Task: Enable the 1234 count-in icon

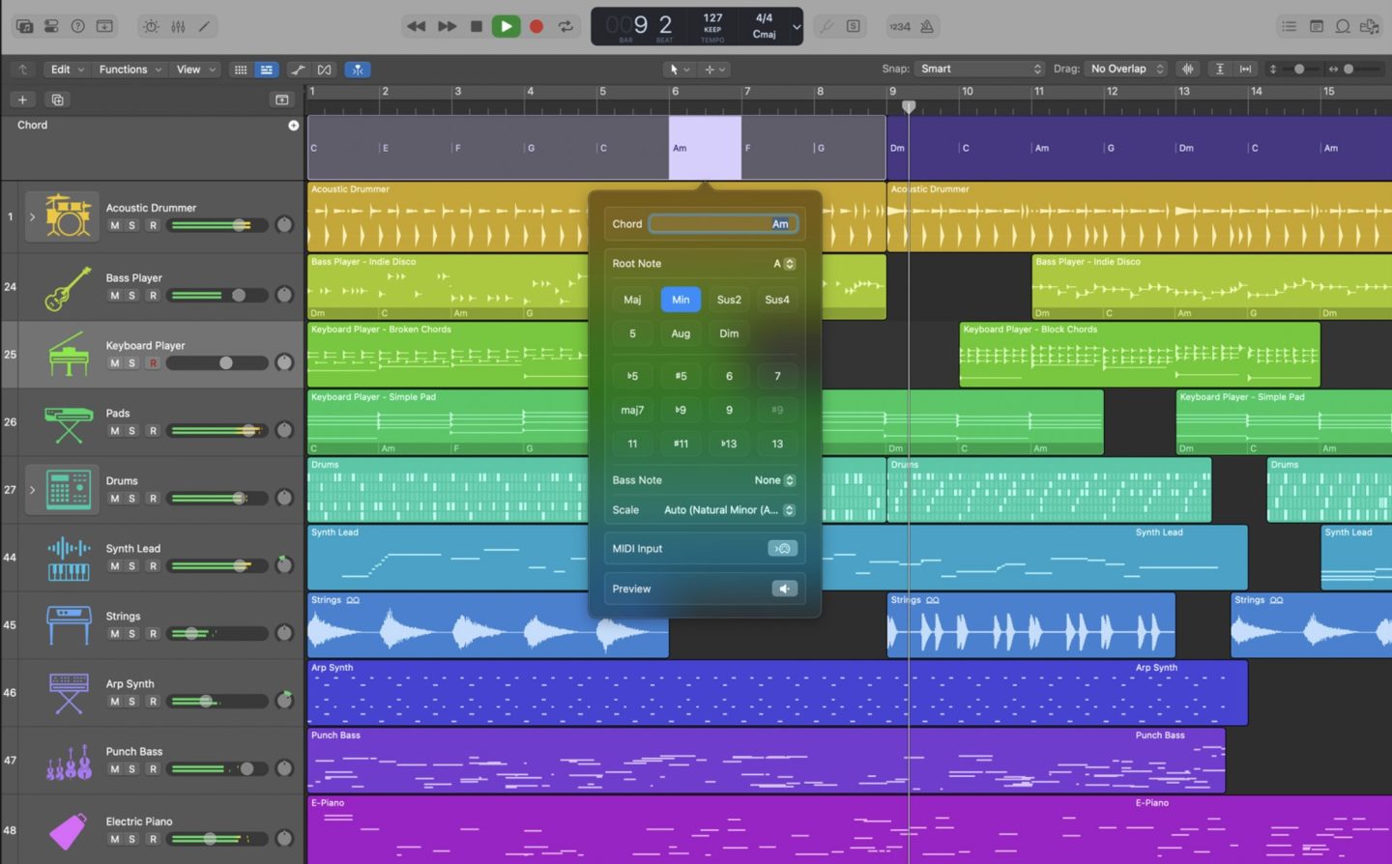Action: tap(900, 26)
